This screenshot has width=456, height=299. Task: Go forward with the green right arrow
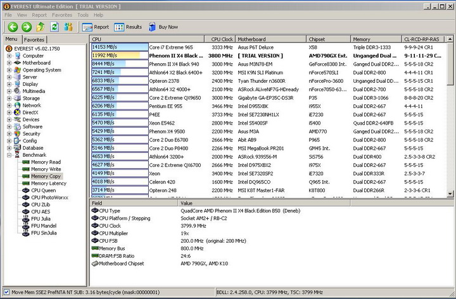27,27
